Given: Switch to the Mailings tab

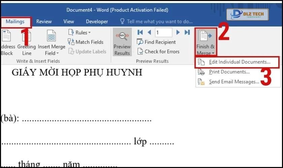Looking at the screenshot, I should click(15, 22).
